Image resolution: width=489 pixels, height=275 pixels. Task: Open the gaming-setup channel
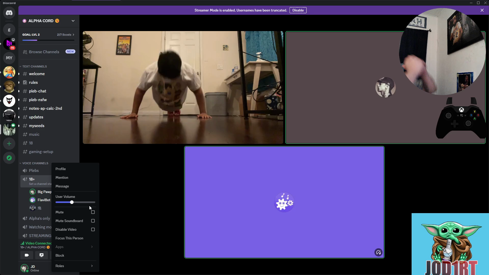(x=49, y=152)
